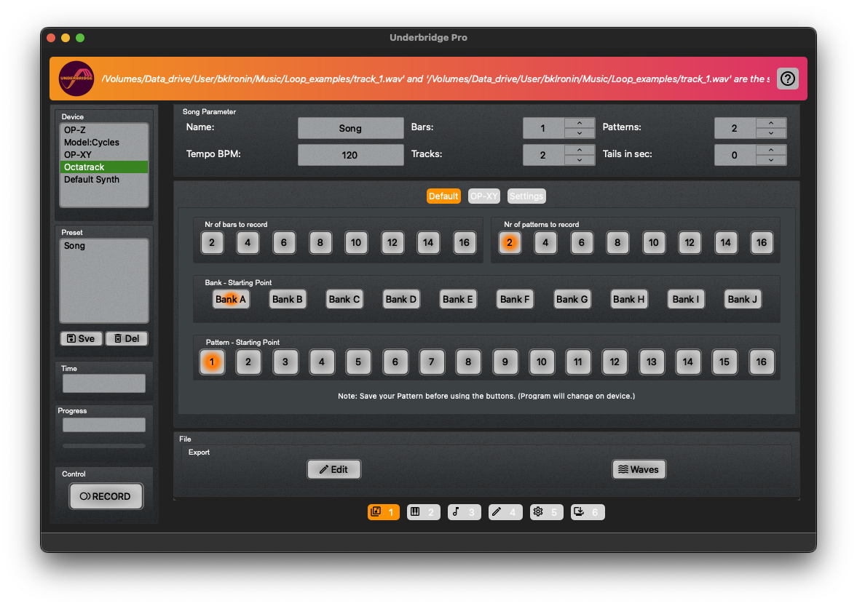Open bottom page 2 pattern grid tab
The height and width of the screenshot is (606, 857).
coord(424,512)
